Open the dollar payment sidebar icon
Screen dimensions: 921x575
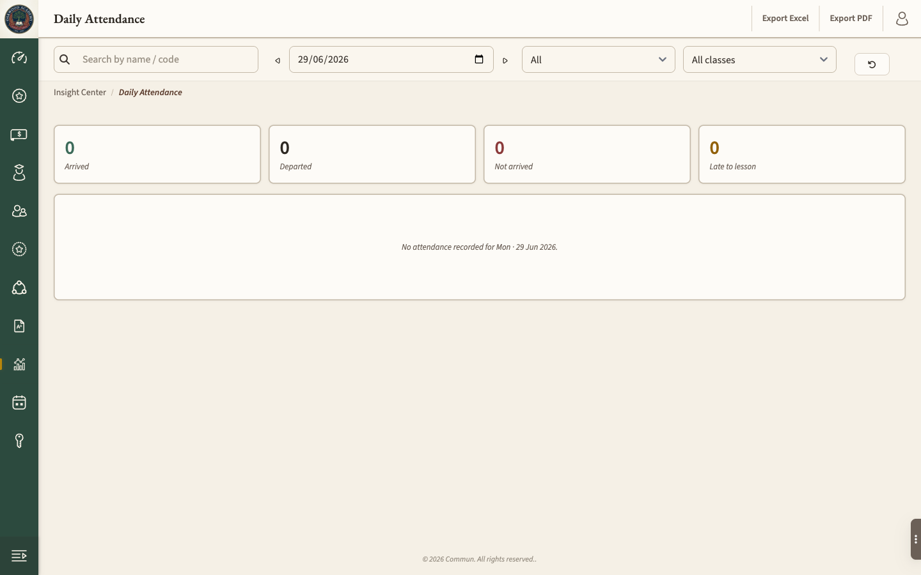(x=19, y=134)
